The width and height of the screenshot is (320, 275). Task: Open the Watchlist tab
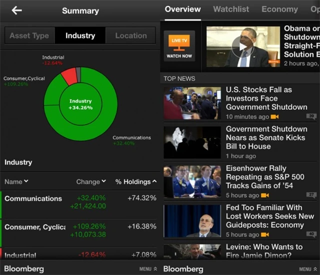(231, 9)
